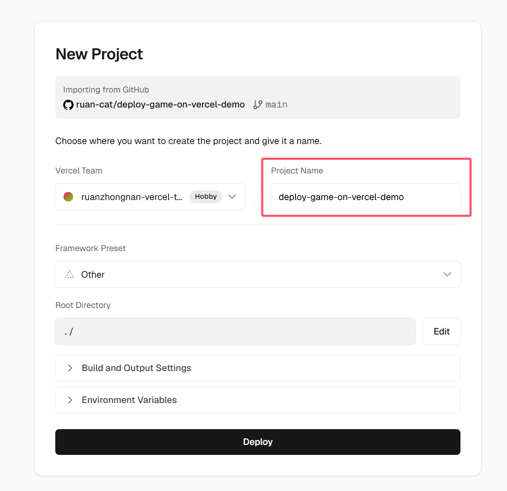Click the 'Root Directory' label
The width and height of the screenshot is (507, 491).
point(83,305)
